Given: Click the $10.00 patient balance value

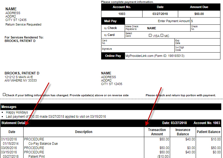Looking at the screenshot, I should click(216, 139).
